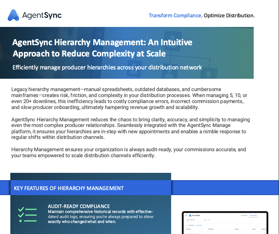Image resolution: width=279 pixels, height=234 pixels.
Task: Click the main banner title about Hierarchy Management
Action: click(x=102, y=48)
